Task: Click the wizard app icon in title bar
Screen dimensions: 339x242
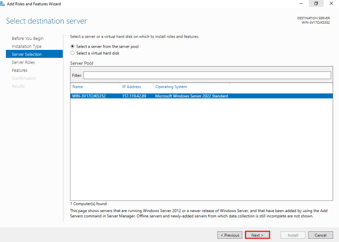Action: coord(3,4)
